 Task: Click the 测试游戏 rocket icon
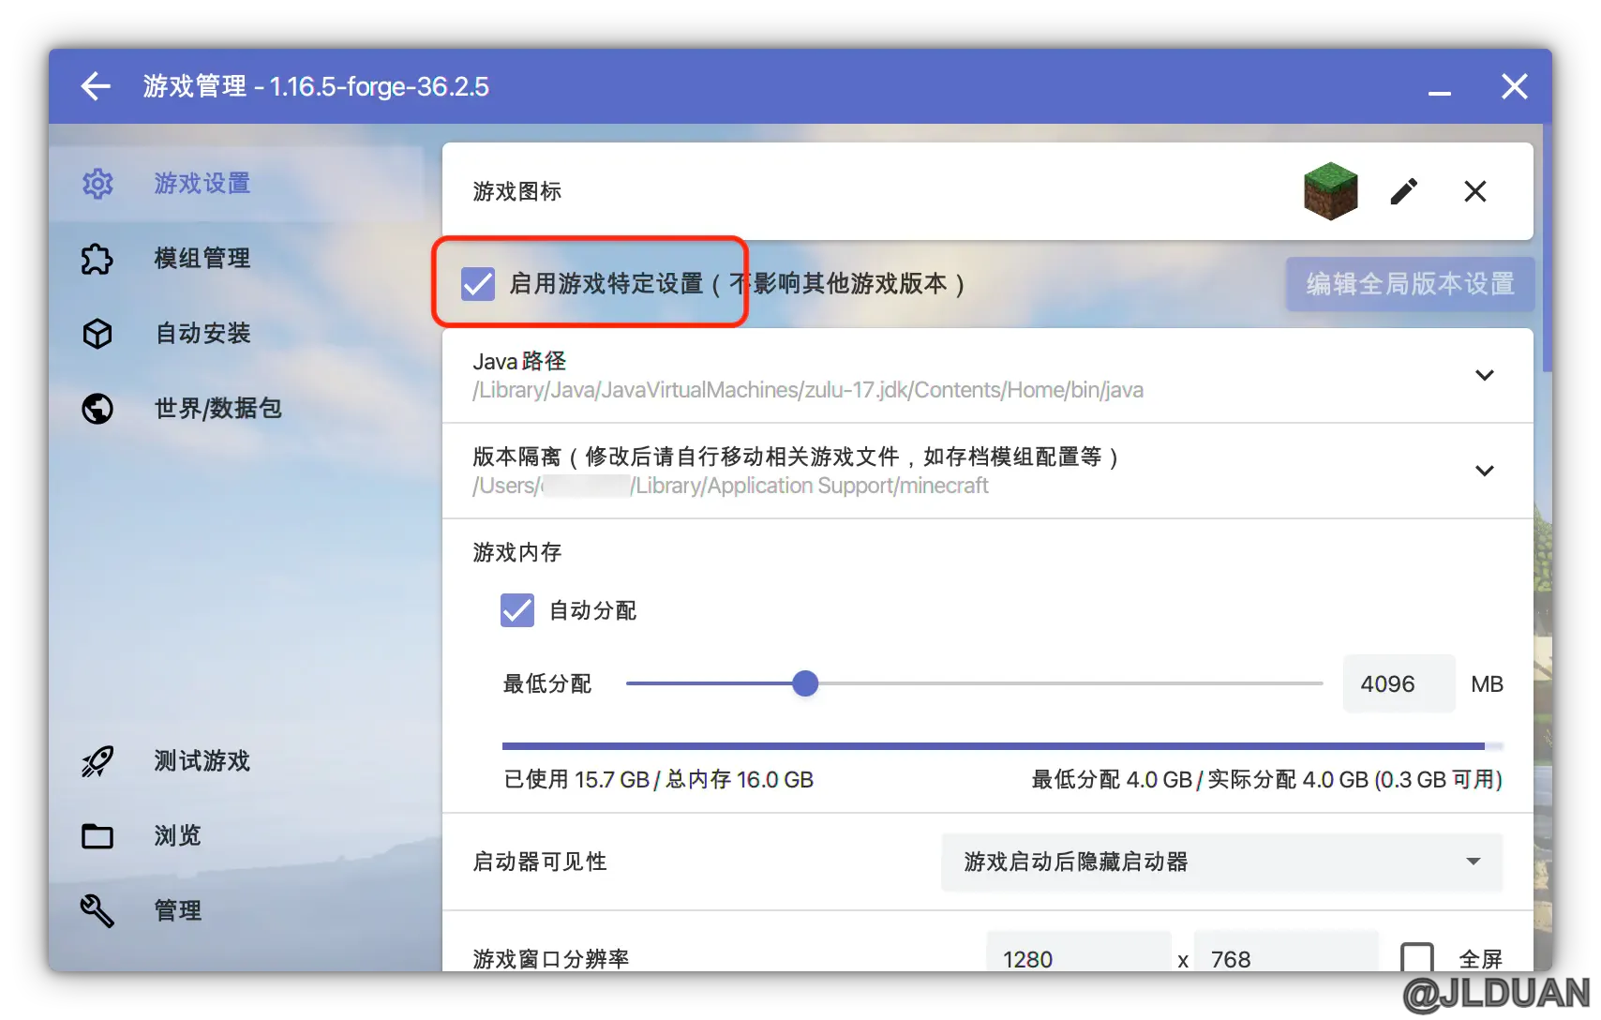(x=97, y=761)
